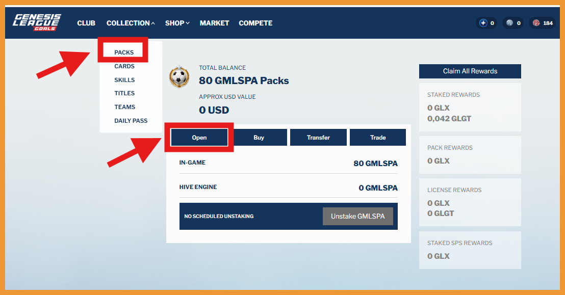
Task: Open the COMPETE page
Action: 255,23
